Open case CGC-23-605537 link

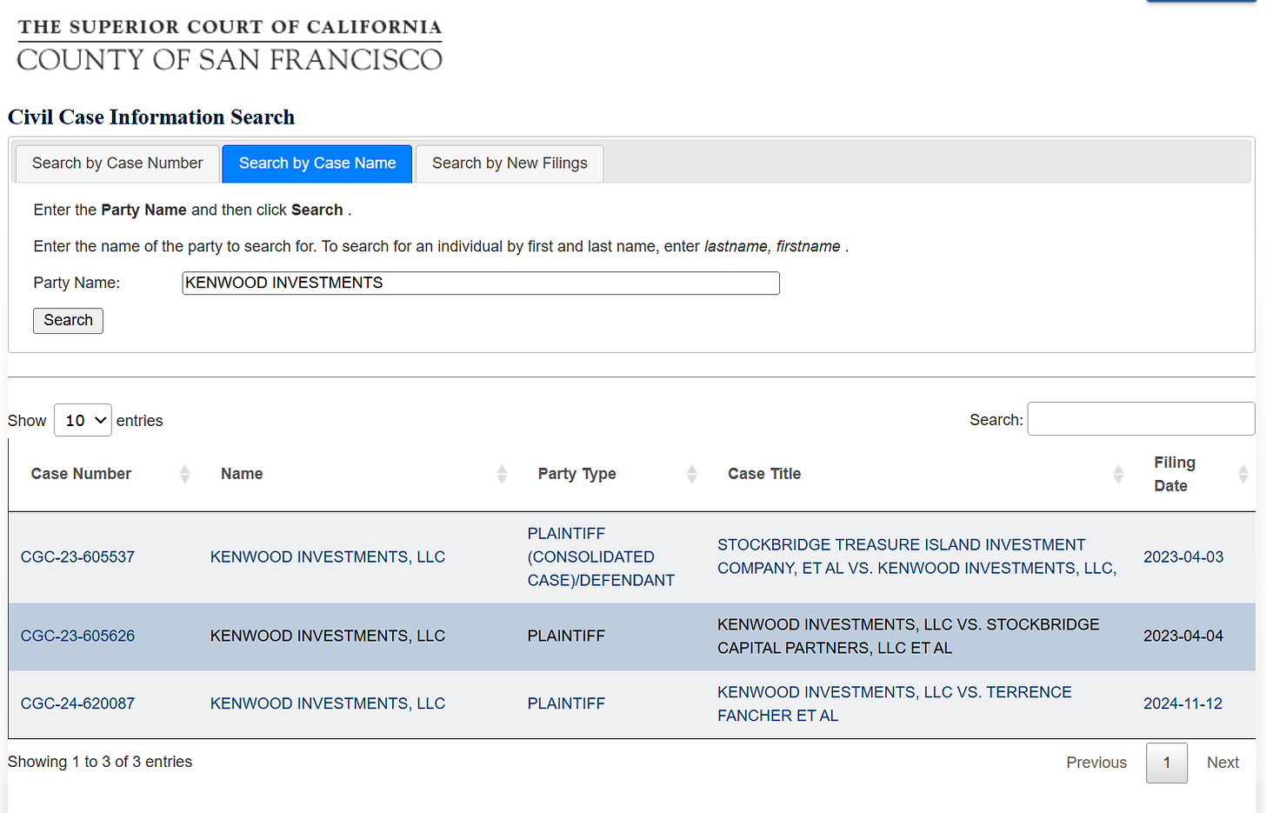(x=77, y=557)
